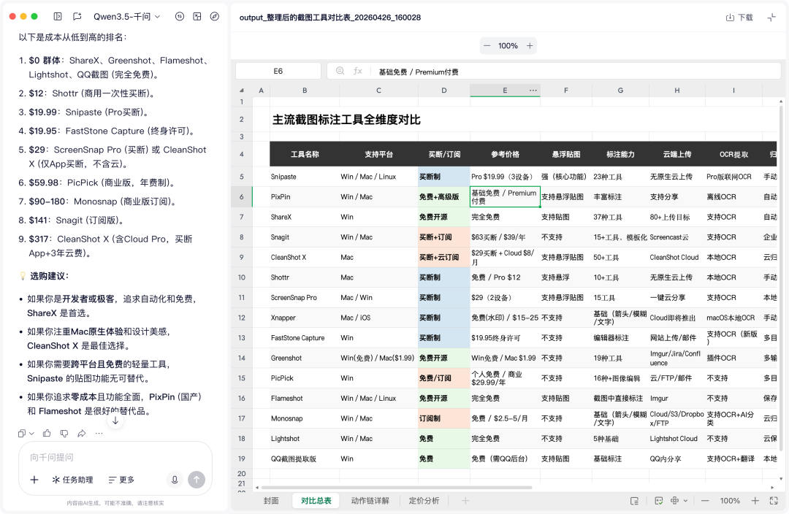Decrease zoom in the bottom status bar
789x514 pixels.
point(705,501)
